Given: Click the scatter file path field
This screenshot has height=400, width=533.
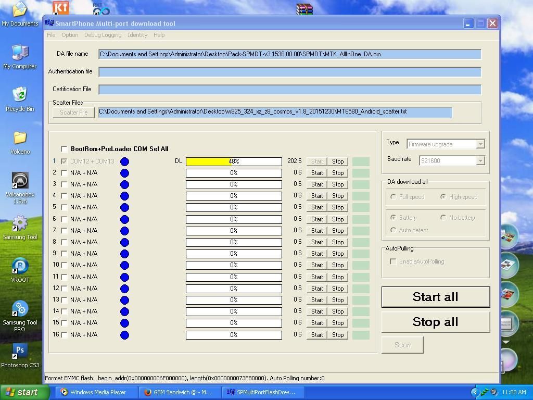Looking at the screenshot, I should 275,112.
